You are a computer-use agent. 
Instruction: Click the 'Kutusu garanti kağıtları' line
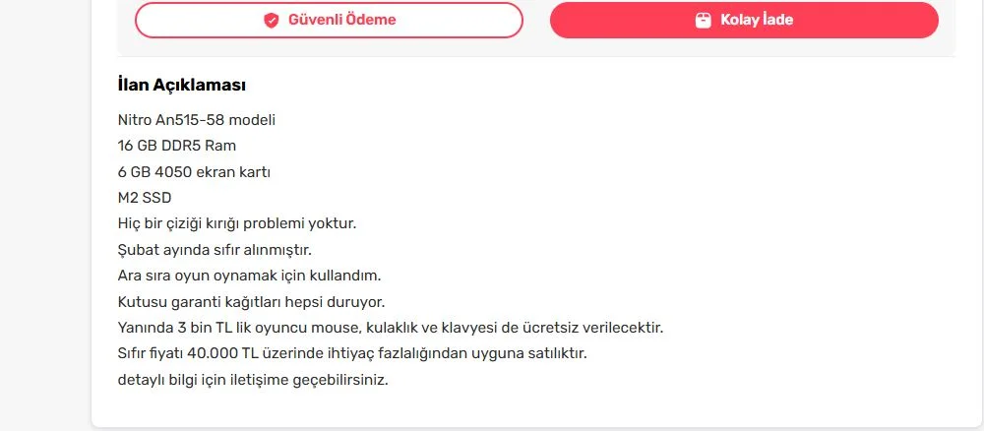pos(250,301)
